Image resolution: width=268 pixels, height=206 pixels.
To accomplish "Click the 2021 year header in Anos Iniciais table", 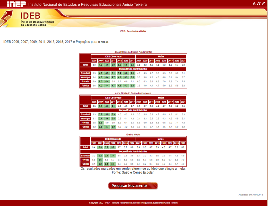I will (x=183, y=61).
